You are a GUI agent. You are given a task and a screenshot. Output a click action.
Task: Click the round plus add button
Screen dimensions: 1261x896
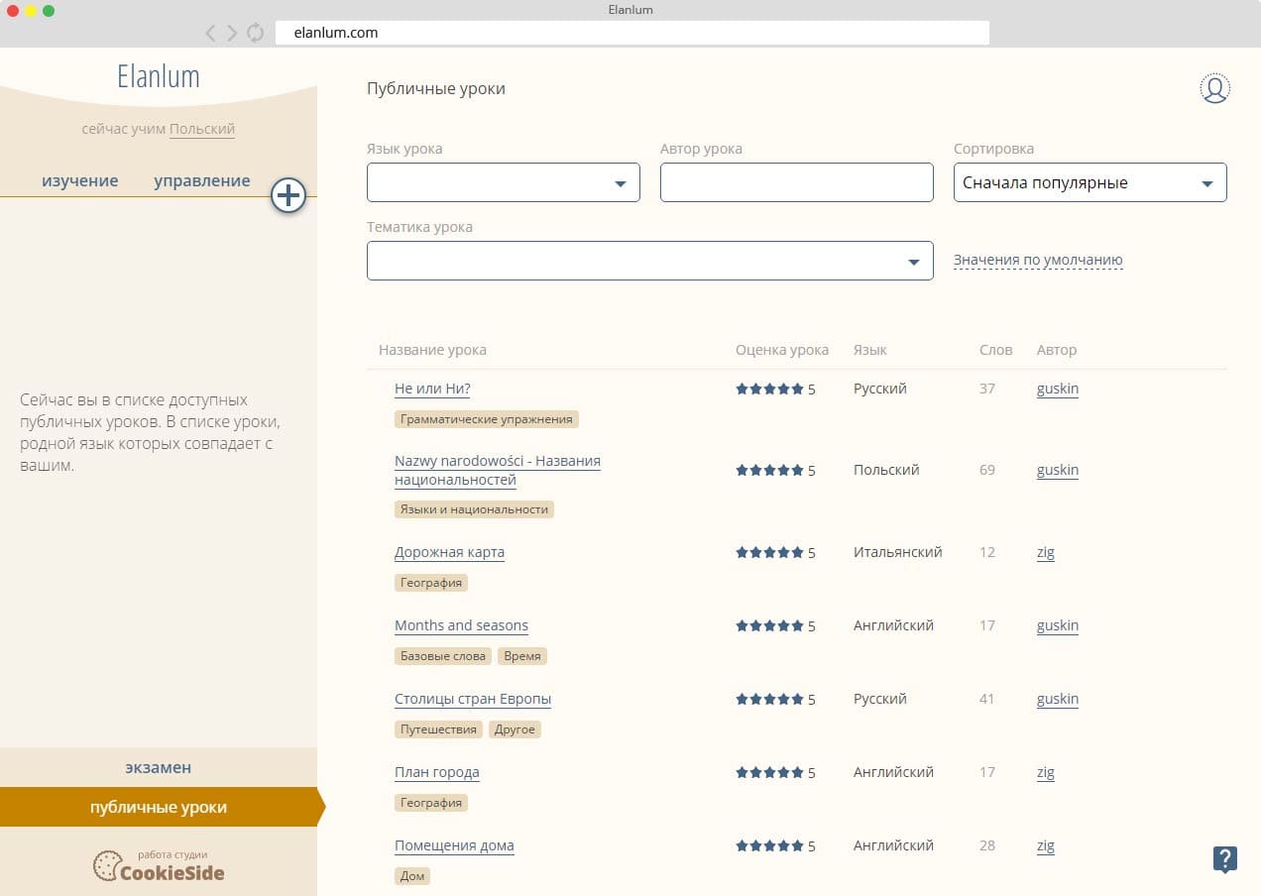click(x=288, y=195)
